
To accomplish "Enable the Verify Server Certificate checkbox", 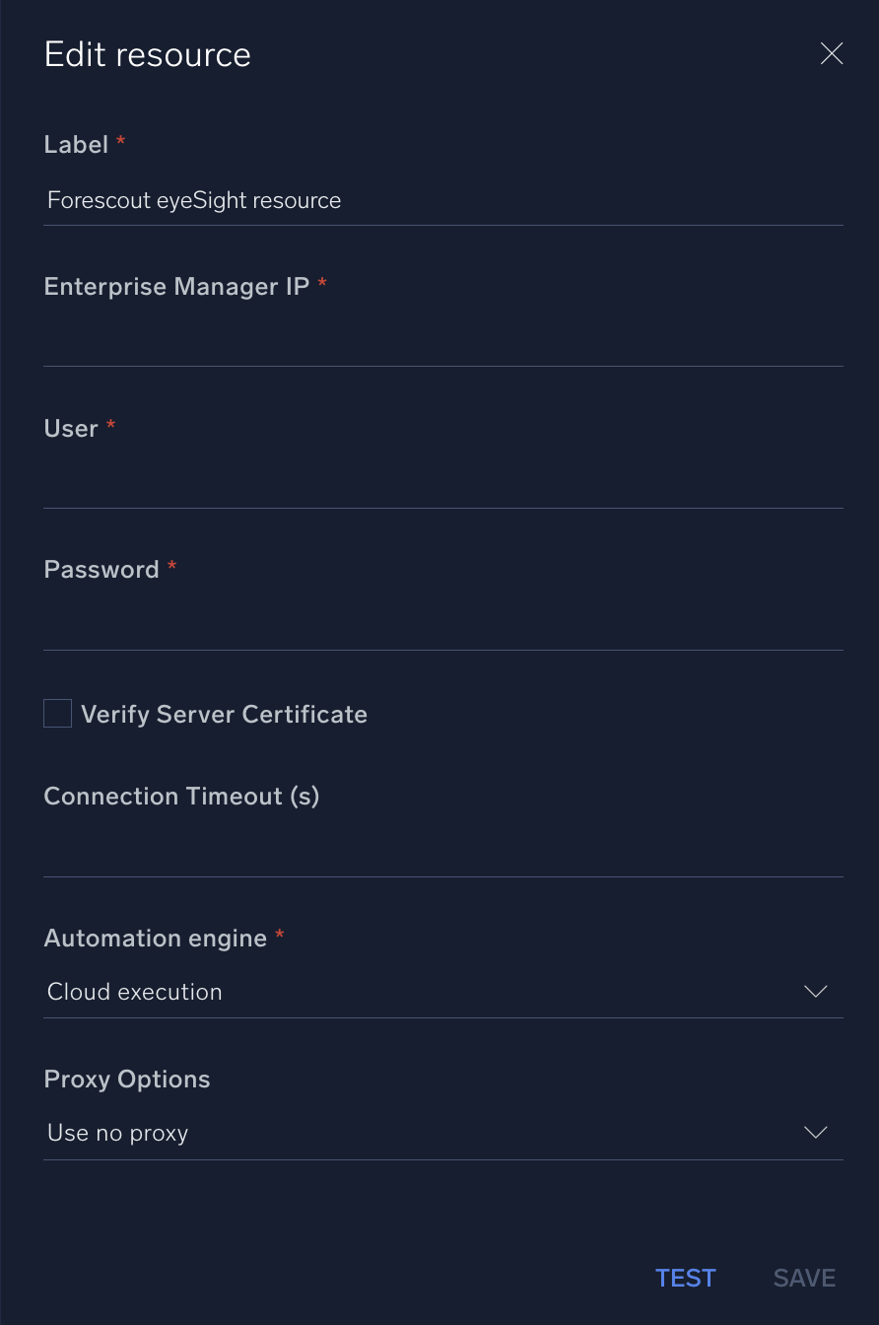I will [x=58, y=714].
